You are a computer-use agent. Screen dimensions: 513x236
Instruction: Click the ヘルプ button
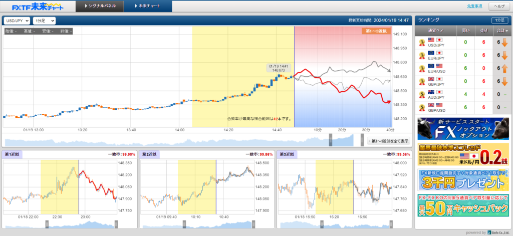point(499,6)
